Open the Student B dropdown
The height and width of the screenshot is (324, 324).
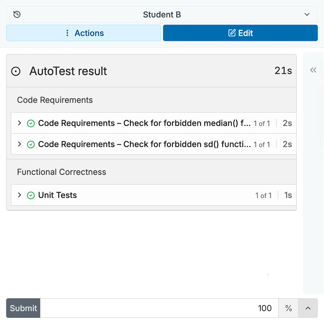point(307,14)
